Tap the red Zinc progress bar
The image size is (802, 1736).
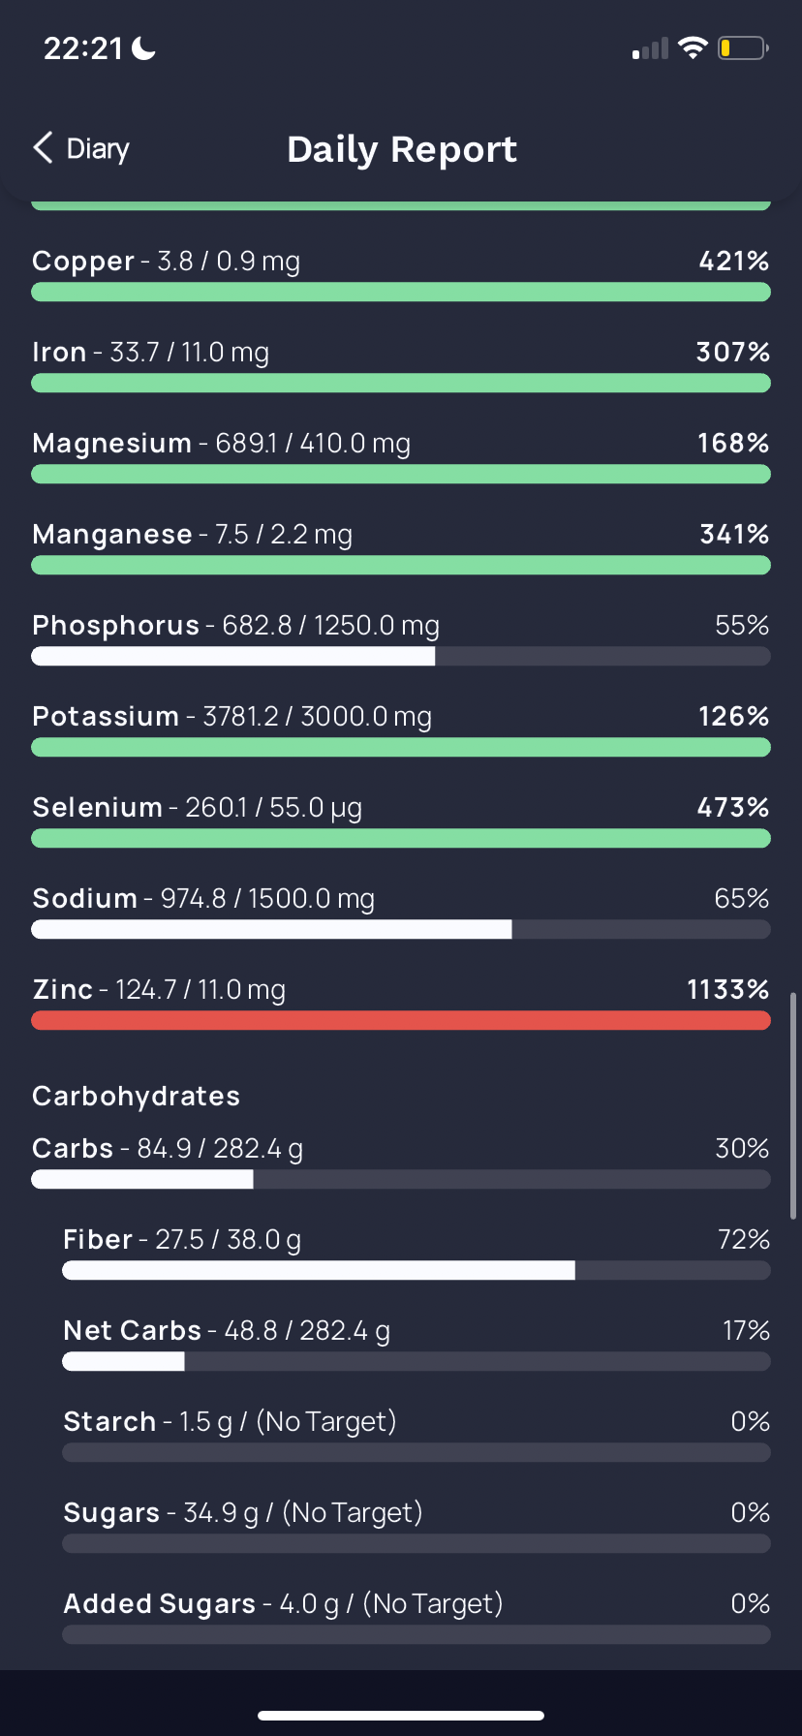401,1020
